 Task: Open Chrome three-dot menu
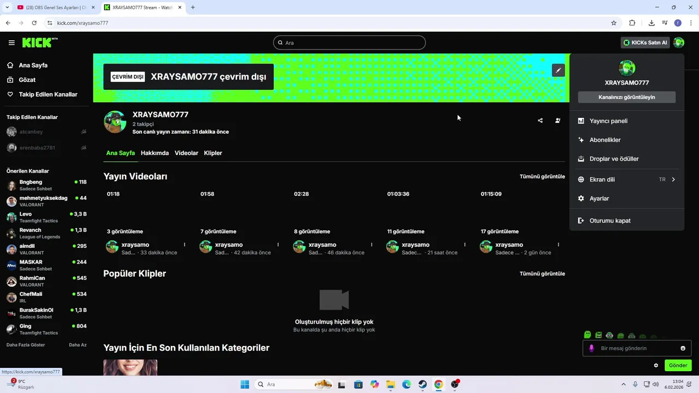(691, 23)
